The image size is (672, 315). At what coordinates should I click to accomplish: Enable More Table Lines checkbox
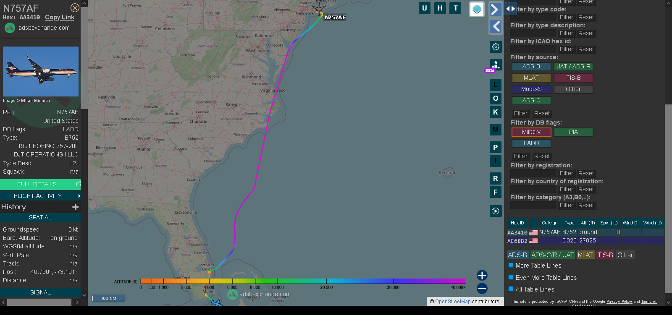point(511,265)
